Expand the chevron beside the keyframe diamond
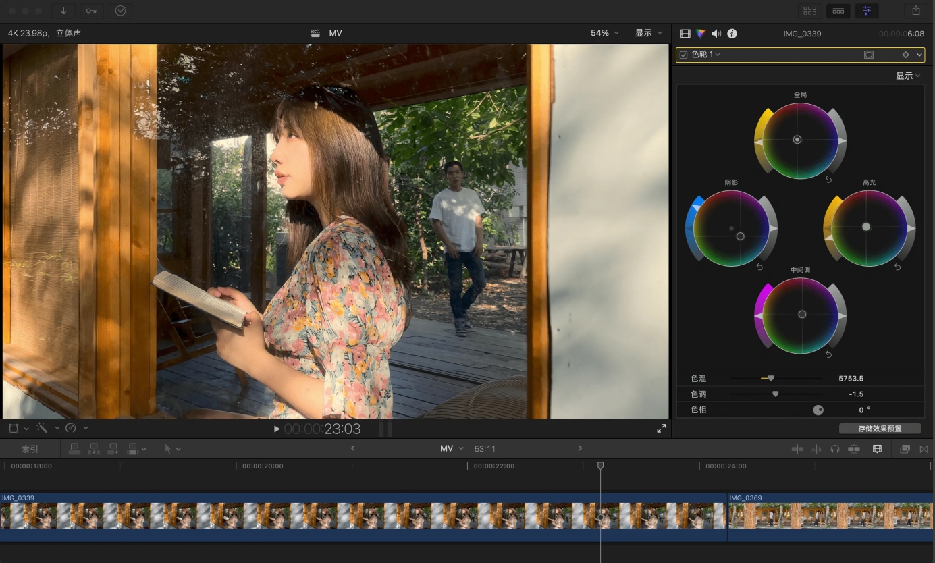This screenshot has height=563, width=935. [x=919, y=55]
